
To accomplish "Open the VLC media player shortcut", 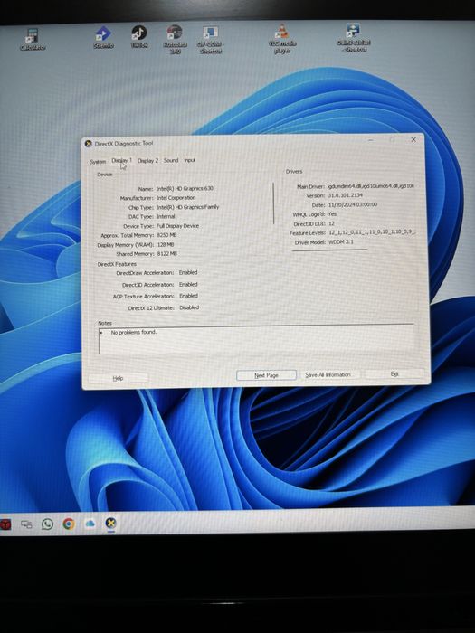I will point(282,39).
